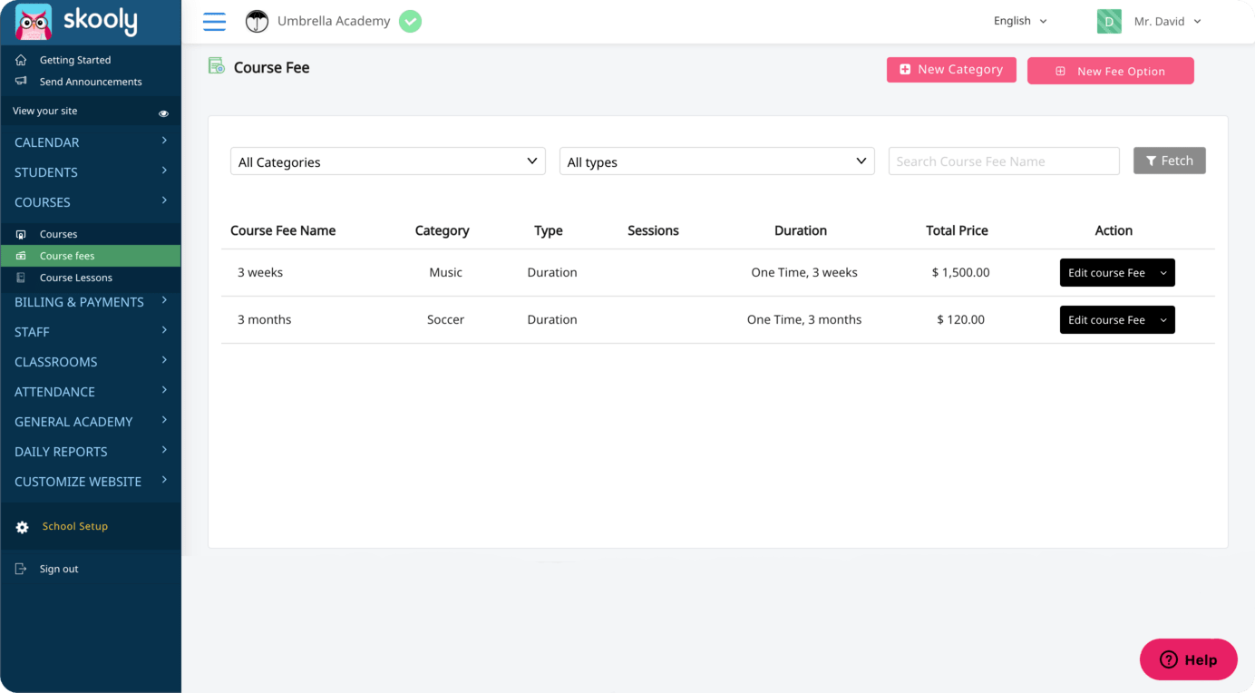Focus the Search Course Fee Name field
The image size is (1255, 693).
pyautogui.click(x=1003, y=161)
